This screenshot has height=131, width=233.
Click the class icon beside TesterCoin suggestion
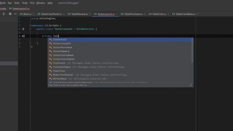point(51,40)
